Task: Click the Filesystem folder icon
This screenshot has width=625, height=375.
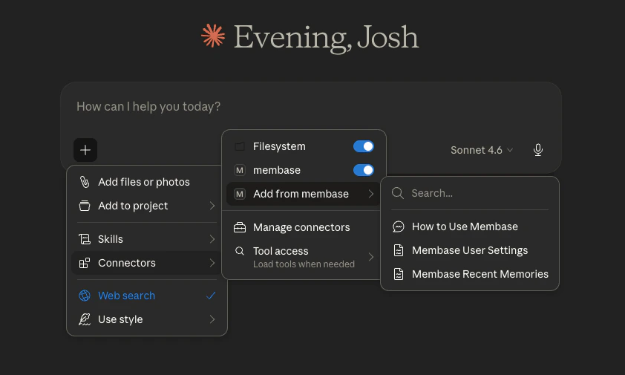Action: [x=240, y=146]
